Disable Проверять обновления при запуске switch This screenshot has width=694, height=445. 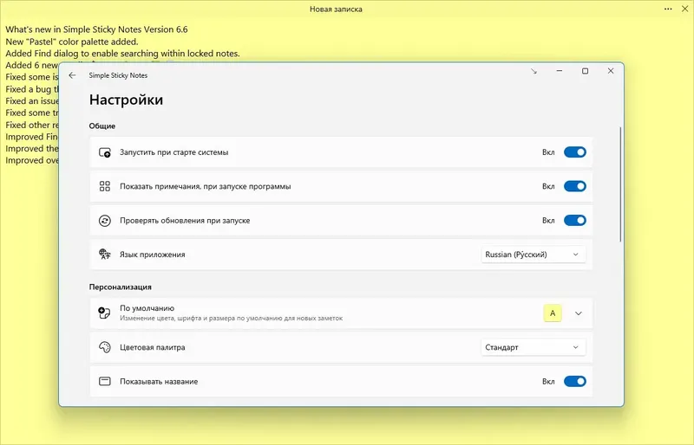[x=575, y=220]
